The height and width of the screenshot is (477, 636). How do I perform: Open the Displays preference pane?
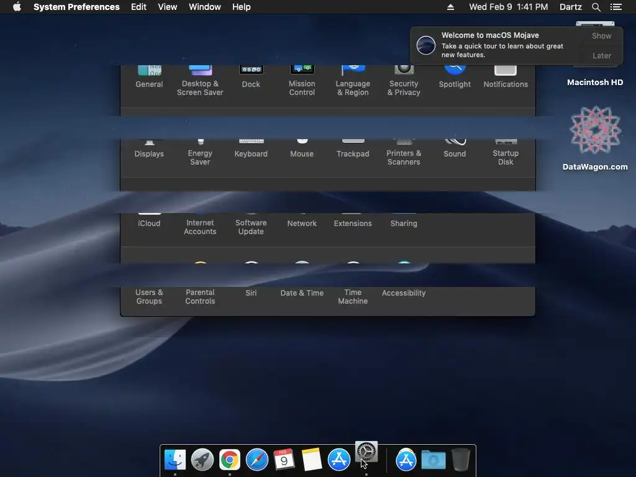[x=149, y=149]
